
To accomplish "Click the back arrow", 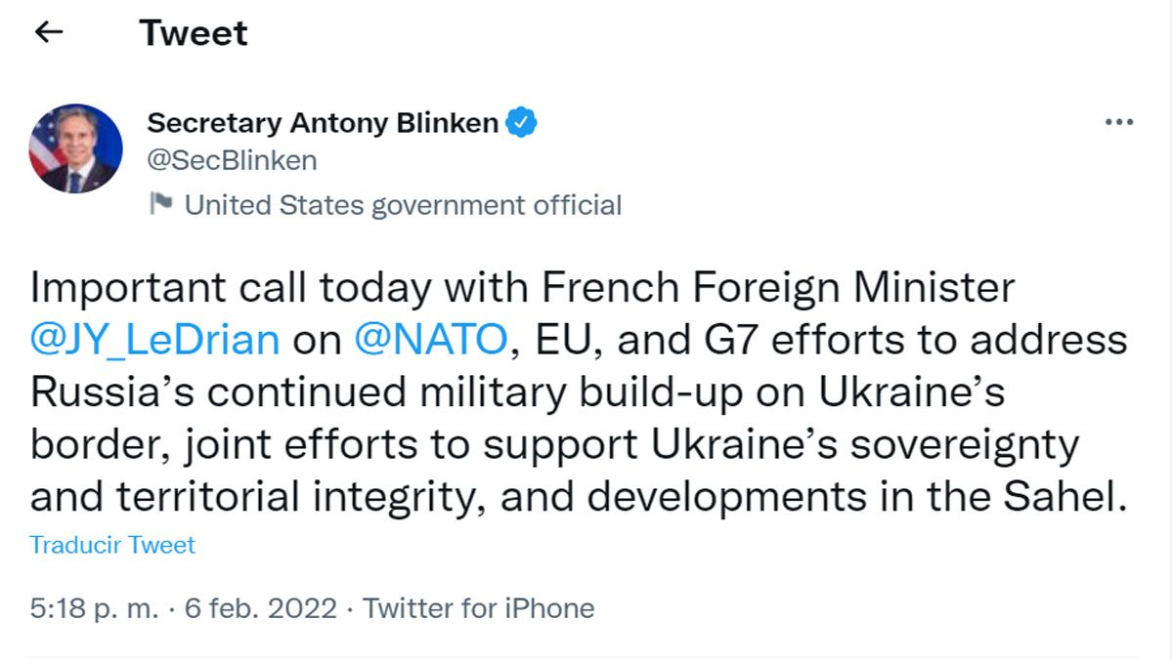I will click(x=48, y=32).
